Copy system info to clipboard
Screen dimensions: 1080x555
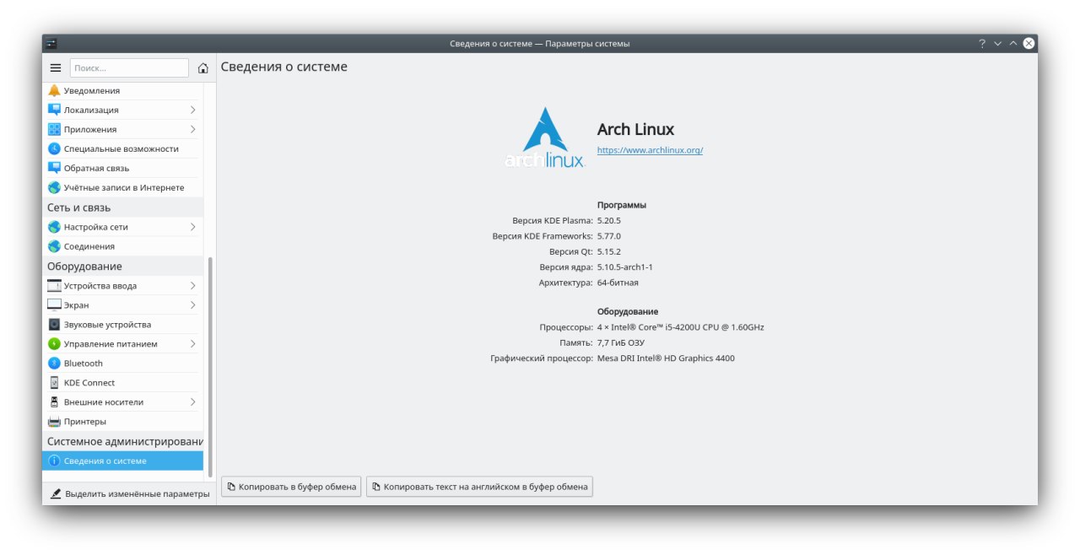coord(291,487)
